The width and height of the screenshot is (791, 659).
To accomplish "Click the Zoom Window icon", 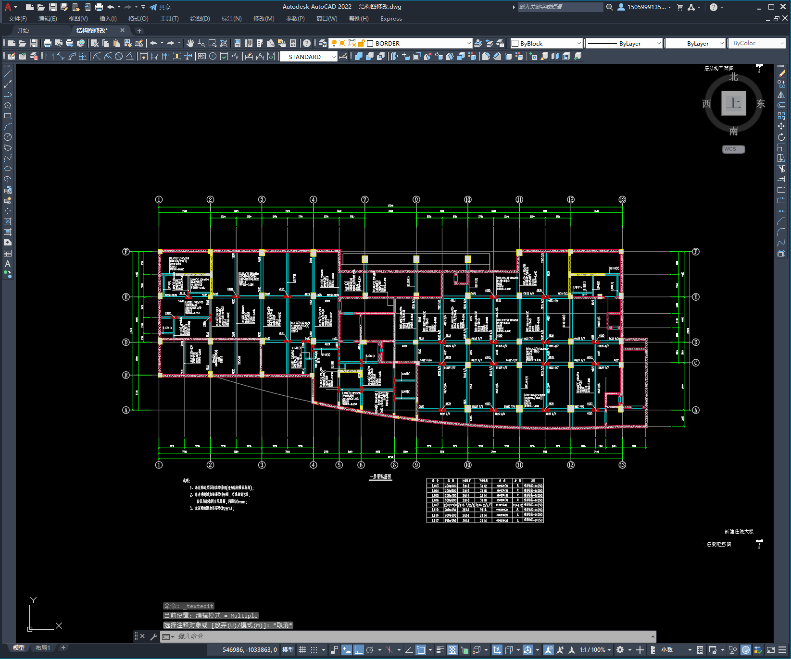I will pyautogui.click(x=213, y=43).
